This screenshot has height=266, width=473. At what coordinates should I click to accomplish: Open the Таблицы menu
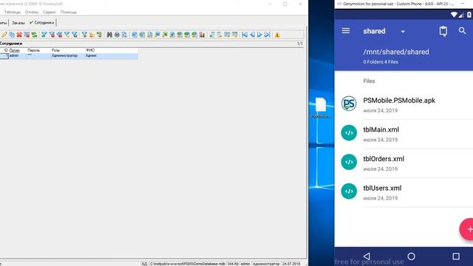coord(13,12)
